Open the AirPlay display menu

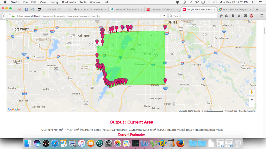pos(203,2)
